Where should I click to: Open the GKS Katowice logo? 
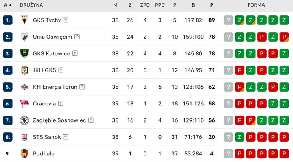coord(24,53)
